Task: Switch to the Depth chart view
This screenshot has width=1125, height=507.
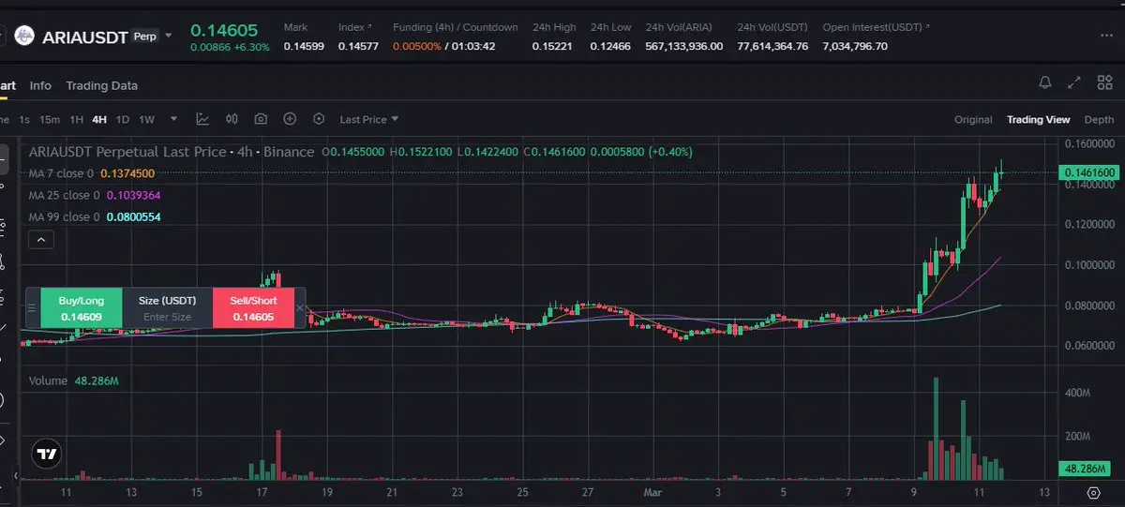Action: (x=1099, y=119)
